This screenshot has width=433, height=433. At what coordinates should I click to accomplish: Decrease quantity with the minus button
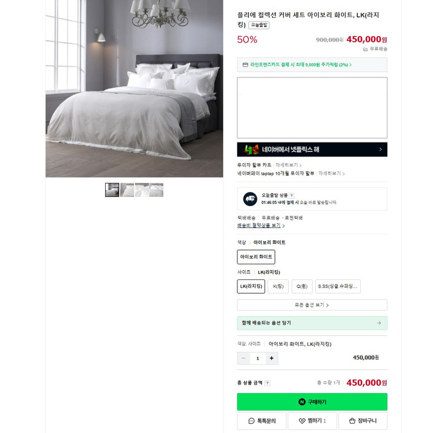point(244,358)
